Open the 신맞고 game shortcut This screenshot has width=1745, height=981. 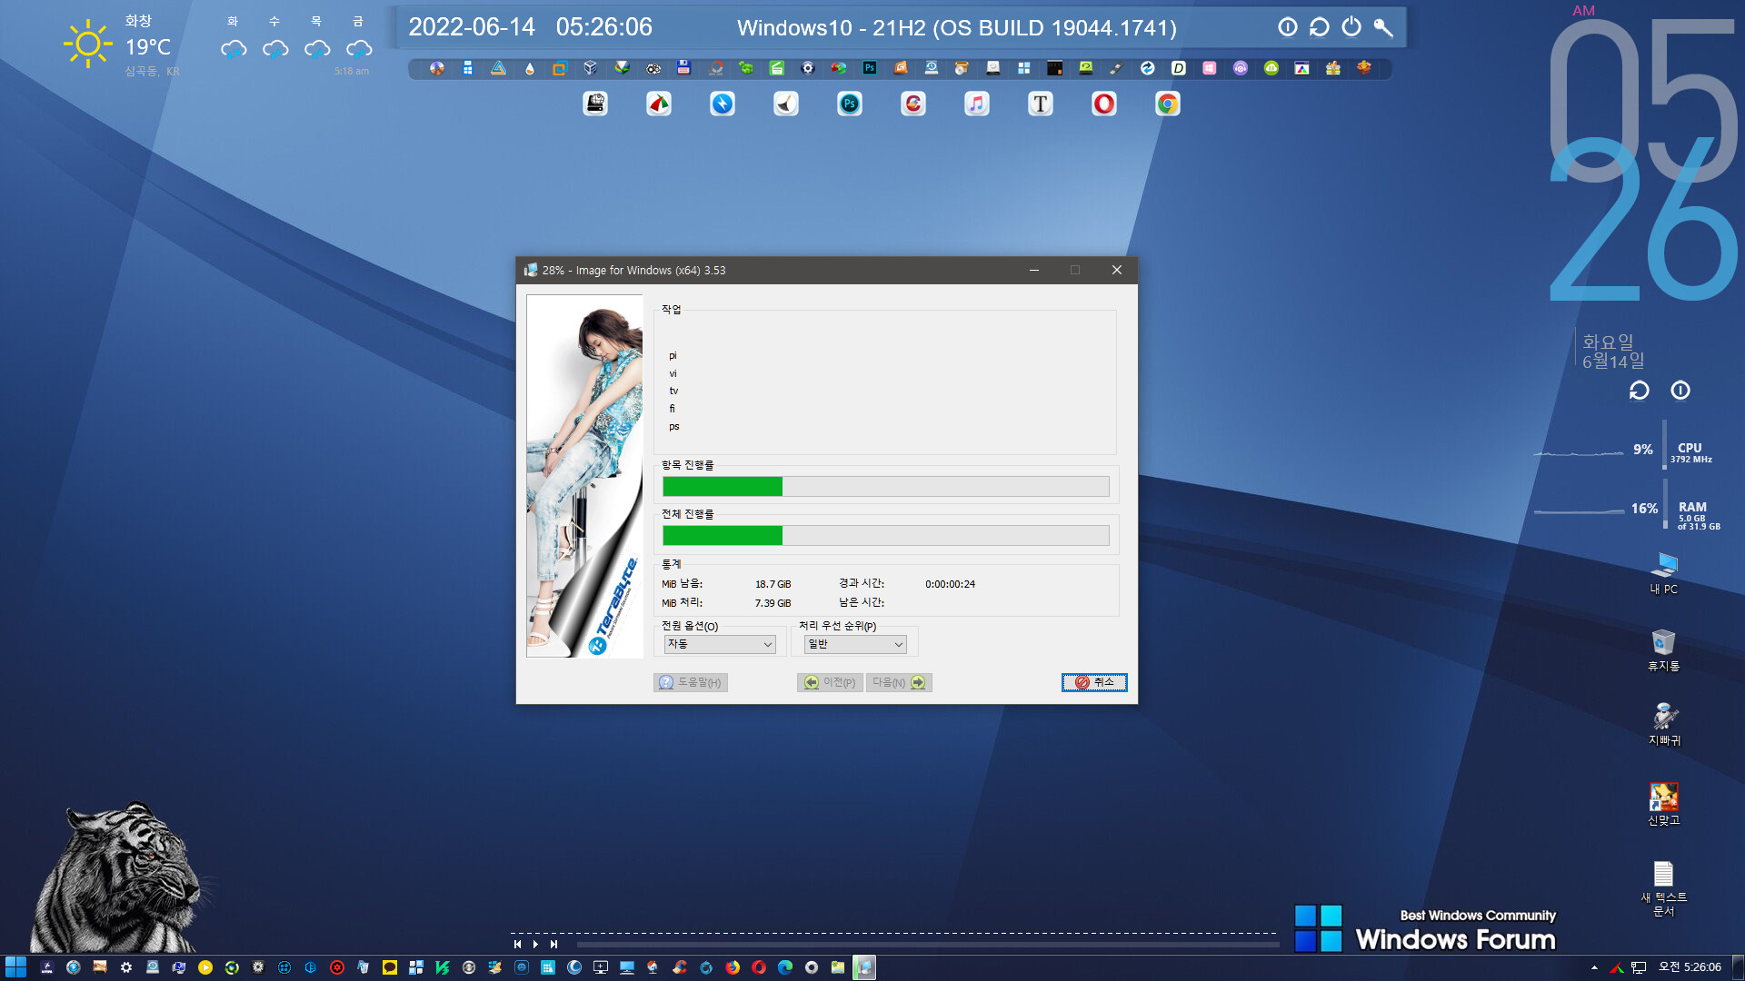coord(1664,805)
